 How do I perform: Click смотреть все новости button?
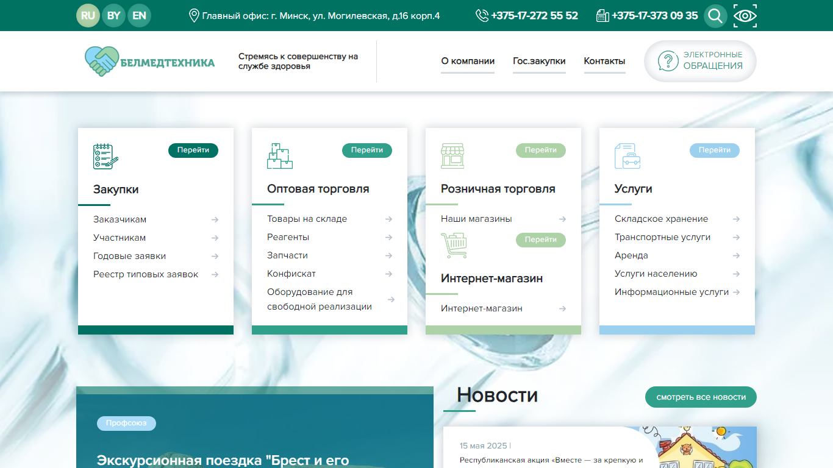tap(701, 397)
